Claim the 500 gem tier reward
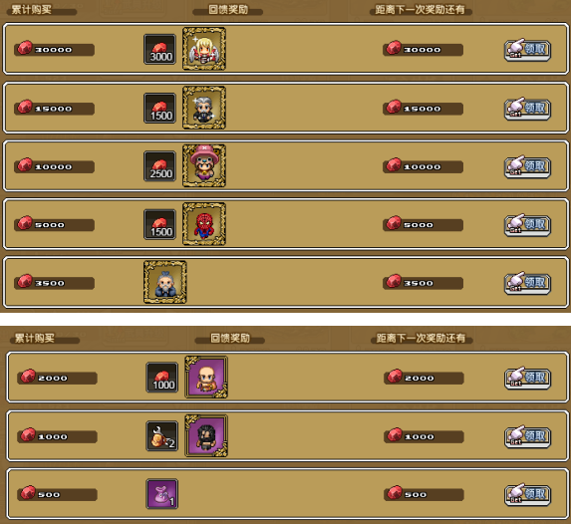 point(527,494)
